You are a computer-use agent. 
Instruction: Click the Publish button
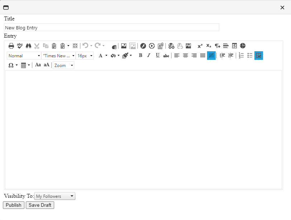(14, 205)
